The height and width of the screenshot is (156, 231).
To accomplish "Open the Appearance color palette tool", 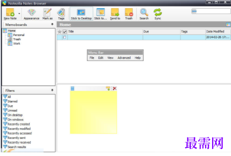I will click(x=32, y=14).
